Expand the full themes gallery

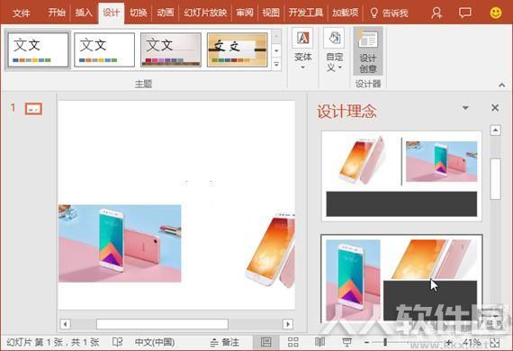click(276, 64)
